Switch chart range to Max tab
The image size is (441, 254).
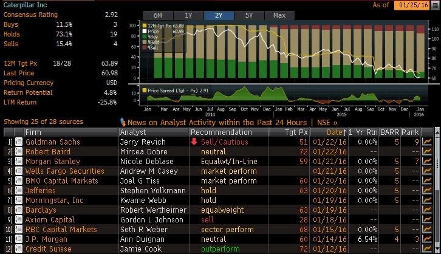(279, 15)
